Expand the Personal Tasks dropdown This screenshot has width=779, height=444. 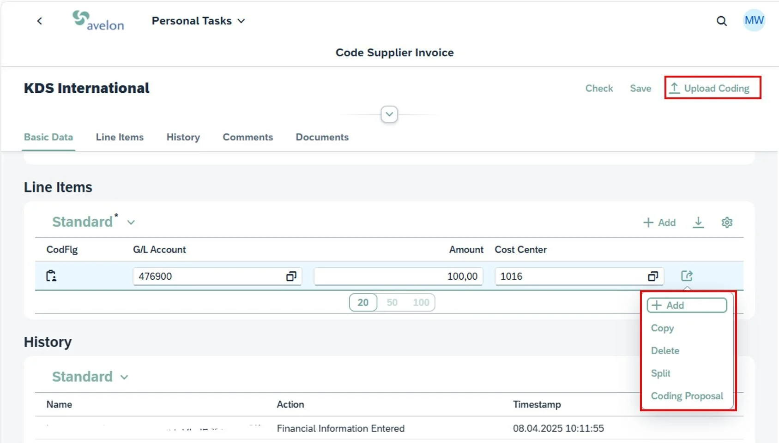tap(198, 21)
